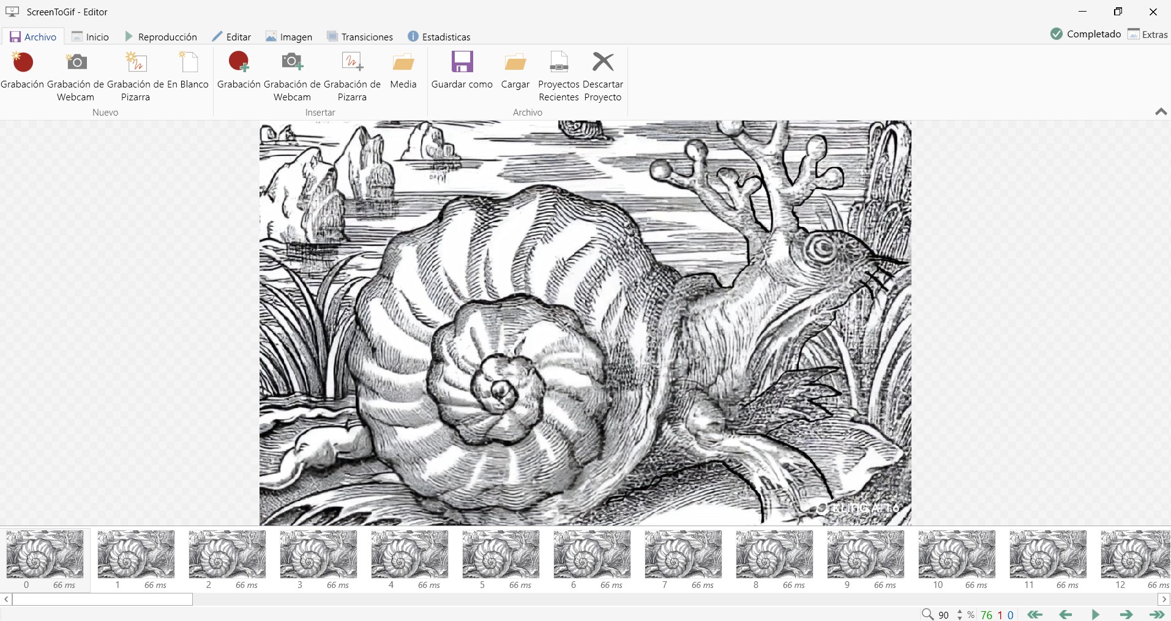Click Descartar Proyecto

pos(603,76)
